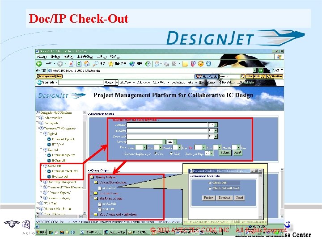This screenshot has width=322, height=241.
Task: Click the History icon in toolbar
Action: click(148, 64)
